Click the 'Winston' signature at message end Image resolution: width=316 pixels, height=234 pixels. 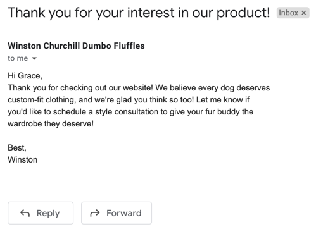point(23,160)
